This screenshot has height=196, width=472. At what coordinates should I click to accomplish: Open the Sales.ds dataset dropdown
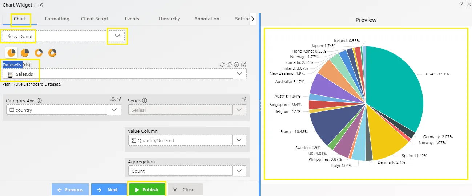tap(239, 74)
